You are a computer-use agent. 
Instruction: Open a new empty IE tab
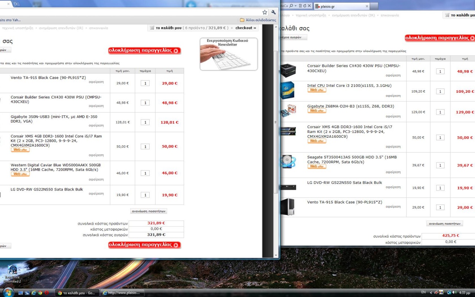pos(374,6)
